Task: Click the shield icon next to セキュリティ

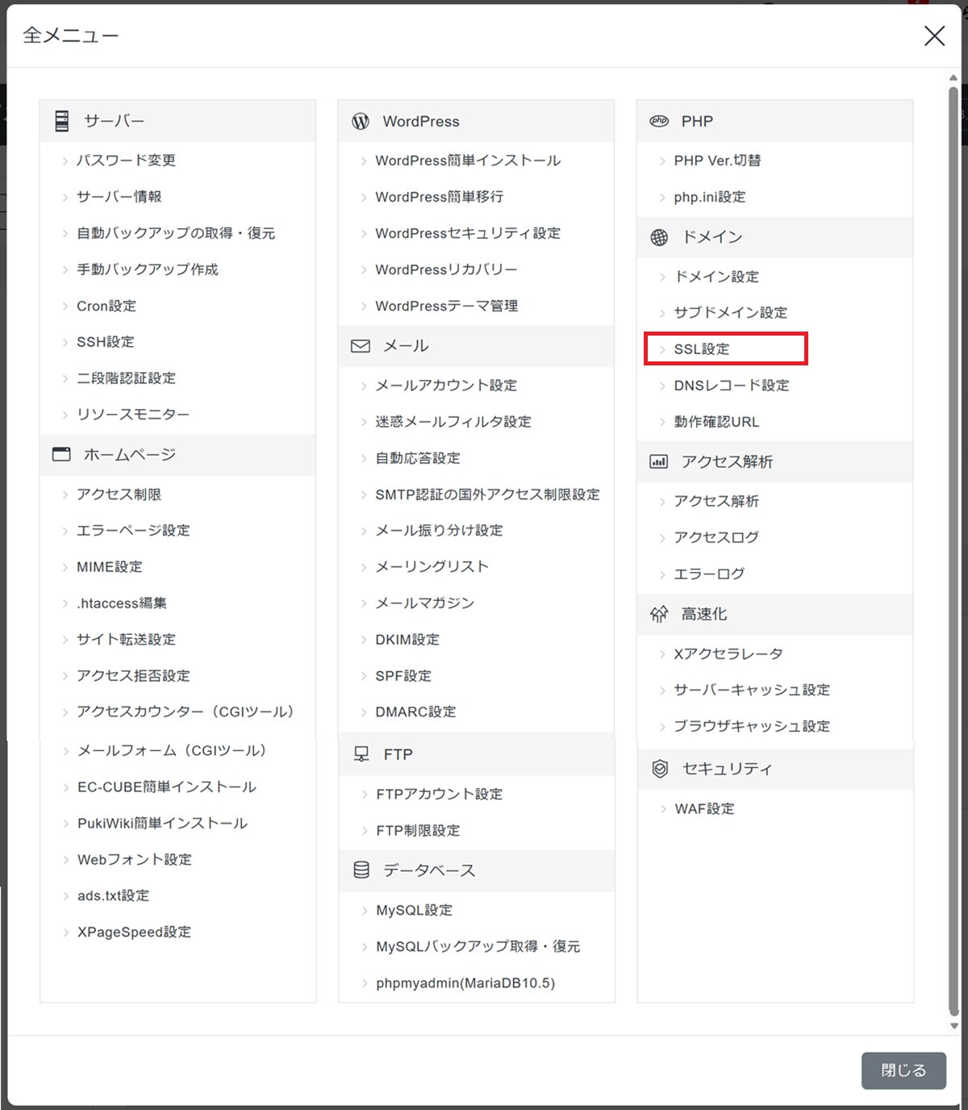Action: coord(660,769)
